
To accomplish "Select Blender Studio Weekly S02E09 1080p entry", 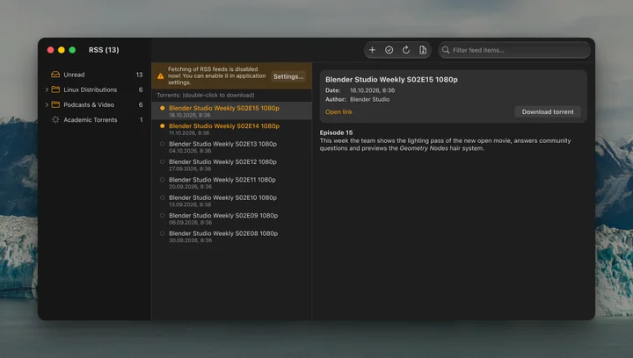I will pos(232,218).
